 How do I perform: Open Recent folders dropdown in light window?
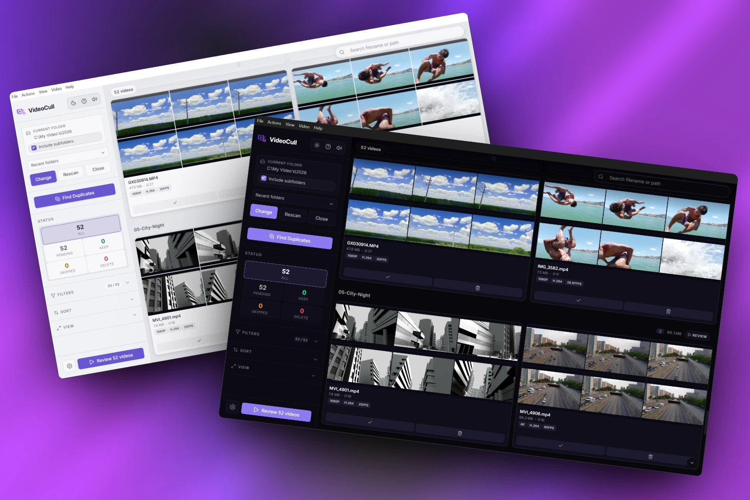(68, 158)
